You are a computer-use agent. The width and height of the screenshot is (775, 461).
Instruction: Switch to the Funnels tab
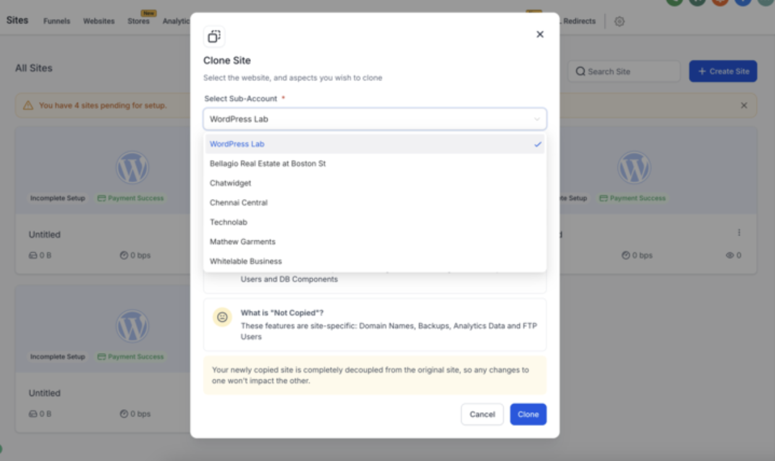point(57,21)
